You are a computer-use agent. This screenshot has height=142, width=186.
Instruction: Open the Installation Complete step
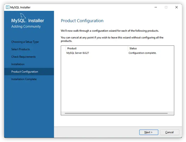click(x=24, y=79)
